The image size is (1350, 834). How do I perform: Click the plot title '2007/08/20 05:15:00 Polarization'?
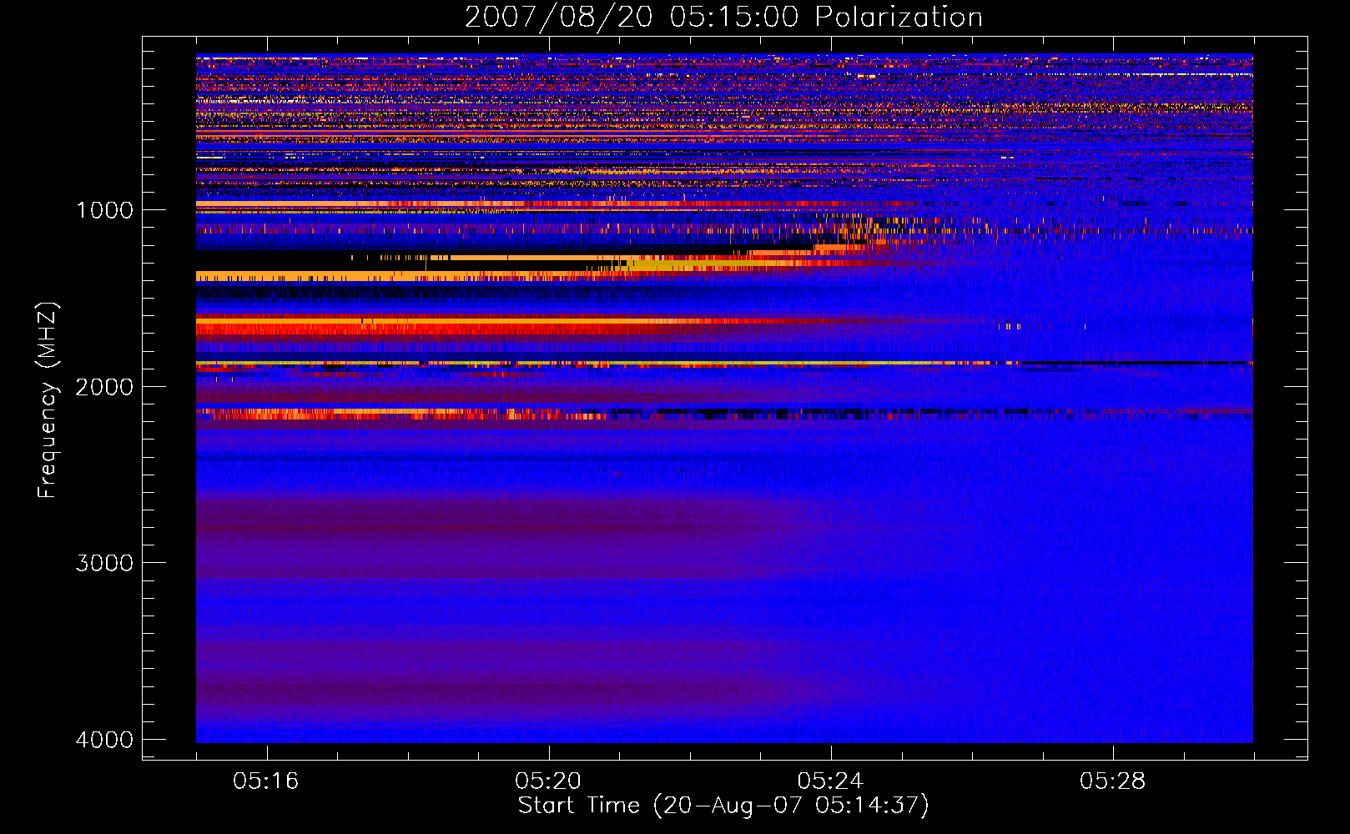coord(723,17)
